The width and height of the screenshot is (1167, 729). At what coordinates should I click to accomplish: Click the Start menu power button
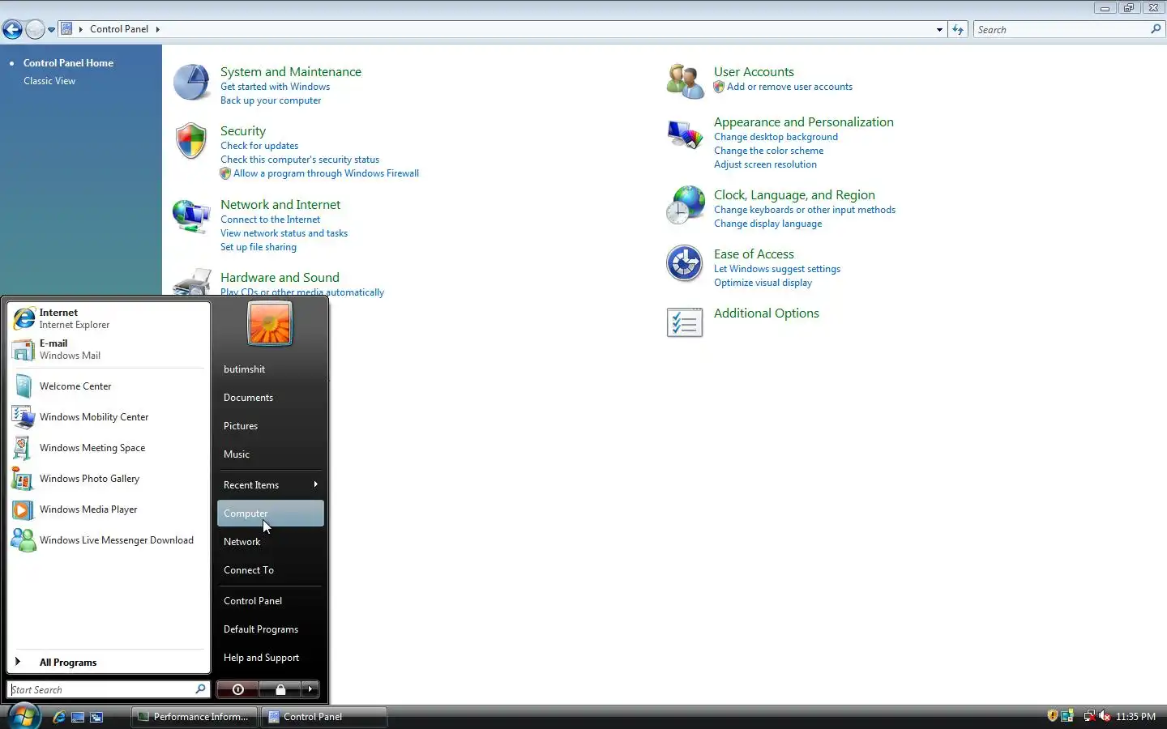pyautogui.click(x=237, y=689)
